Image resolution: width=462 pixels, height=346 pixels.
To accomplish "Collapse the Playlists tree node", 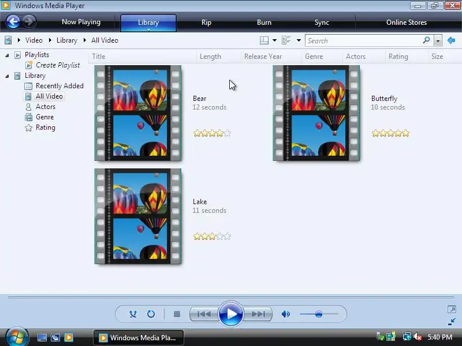I will click(x=7, y=55).
